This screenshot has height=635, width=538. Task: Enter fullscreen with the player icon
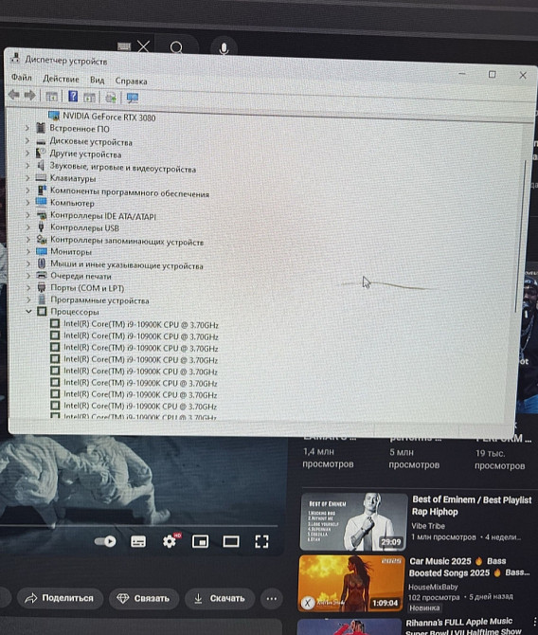pyautogui.click(x=261, y=541)
